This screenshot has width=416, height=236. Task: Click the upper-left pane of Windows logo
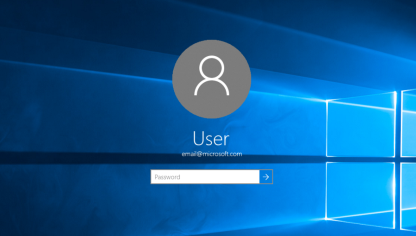coord(361,128)
